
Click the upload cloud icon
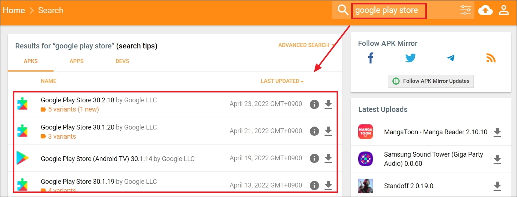485,10
